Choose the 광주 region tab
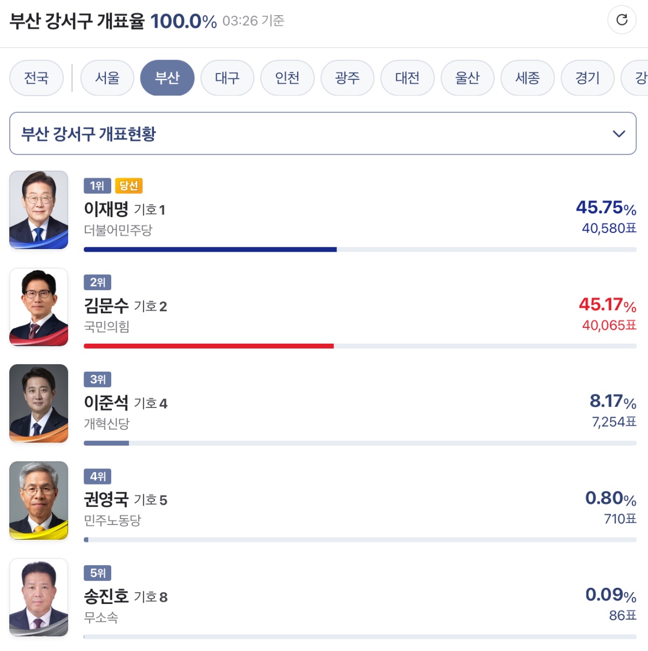648x651 pixels. (347, 78)
